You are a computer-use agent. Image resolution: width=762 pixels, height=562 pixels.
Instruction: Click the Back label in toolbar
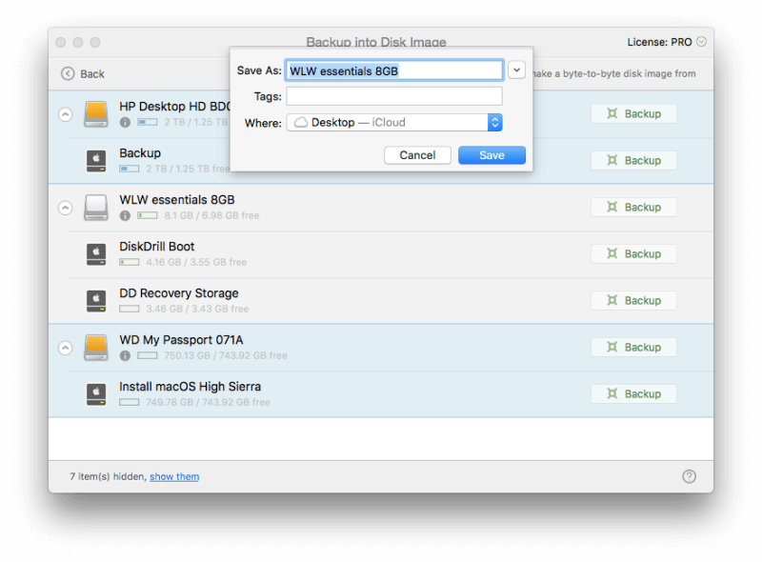coord(92,74)
